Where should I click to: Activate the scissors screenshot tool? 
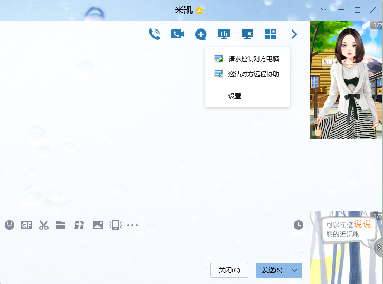tap(44, 225)
